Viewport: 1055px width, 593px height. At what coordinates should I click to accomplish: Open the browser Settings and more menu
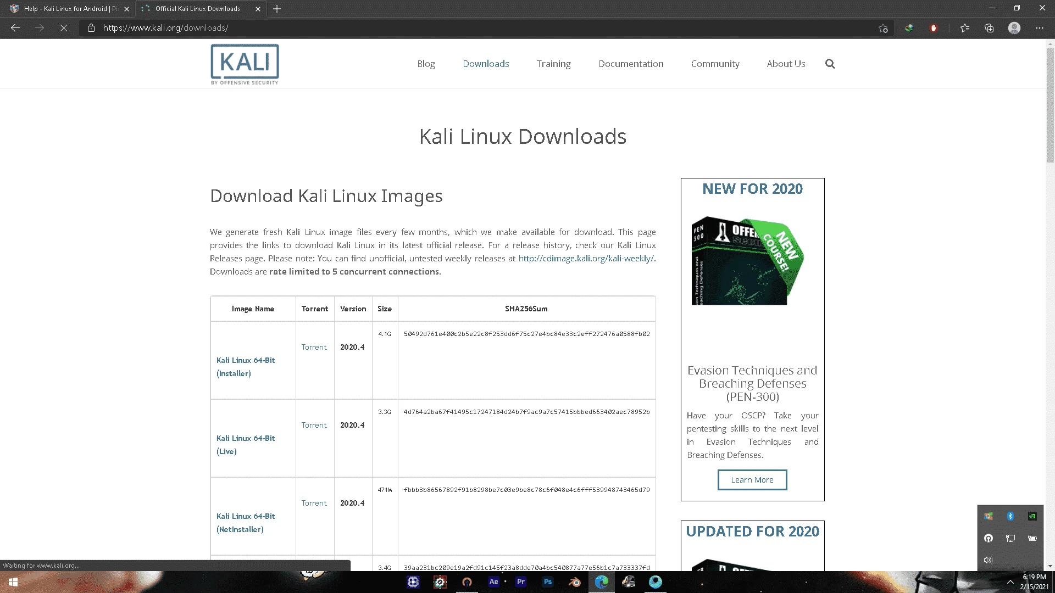tap(1040, 28)
